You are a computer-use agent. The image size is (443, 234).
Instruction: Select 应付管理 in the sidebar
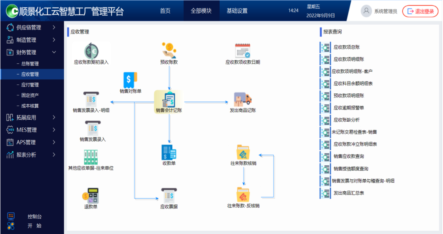pos(30,85)
